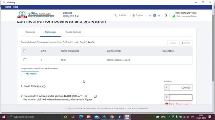Click the 'S.No.' column header
Screen dimensions: 215x120
[x=43, y=51]
